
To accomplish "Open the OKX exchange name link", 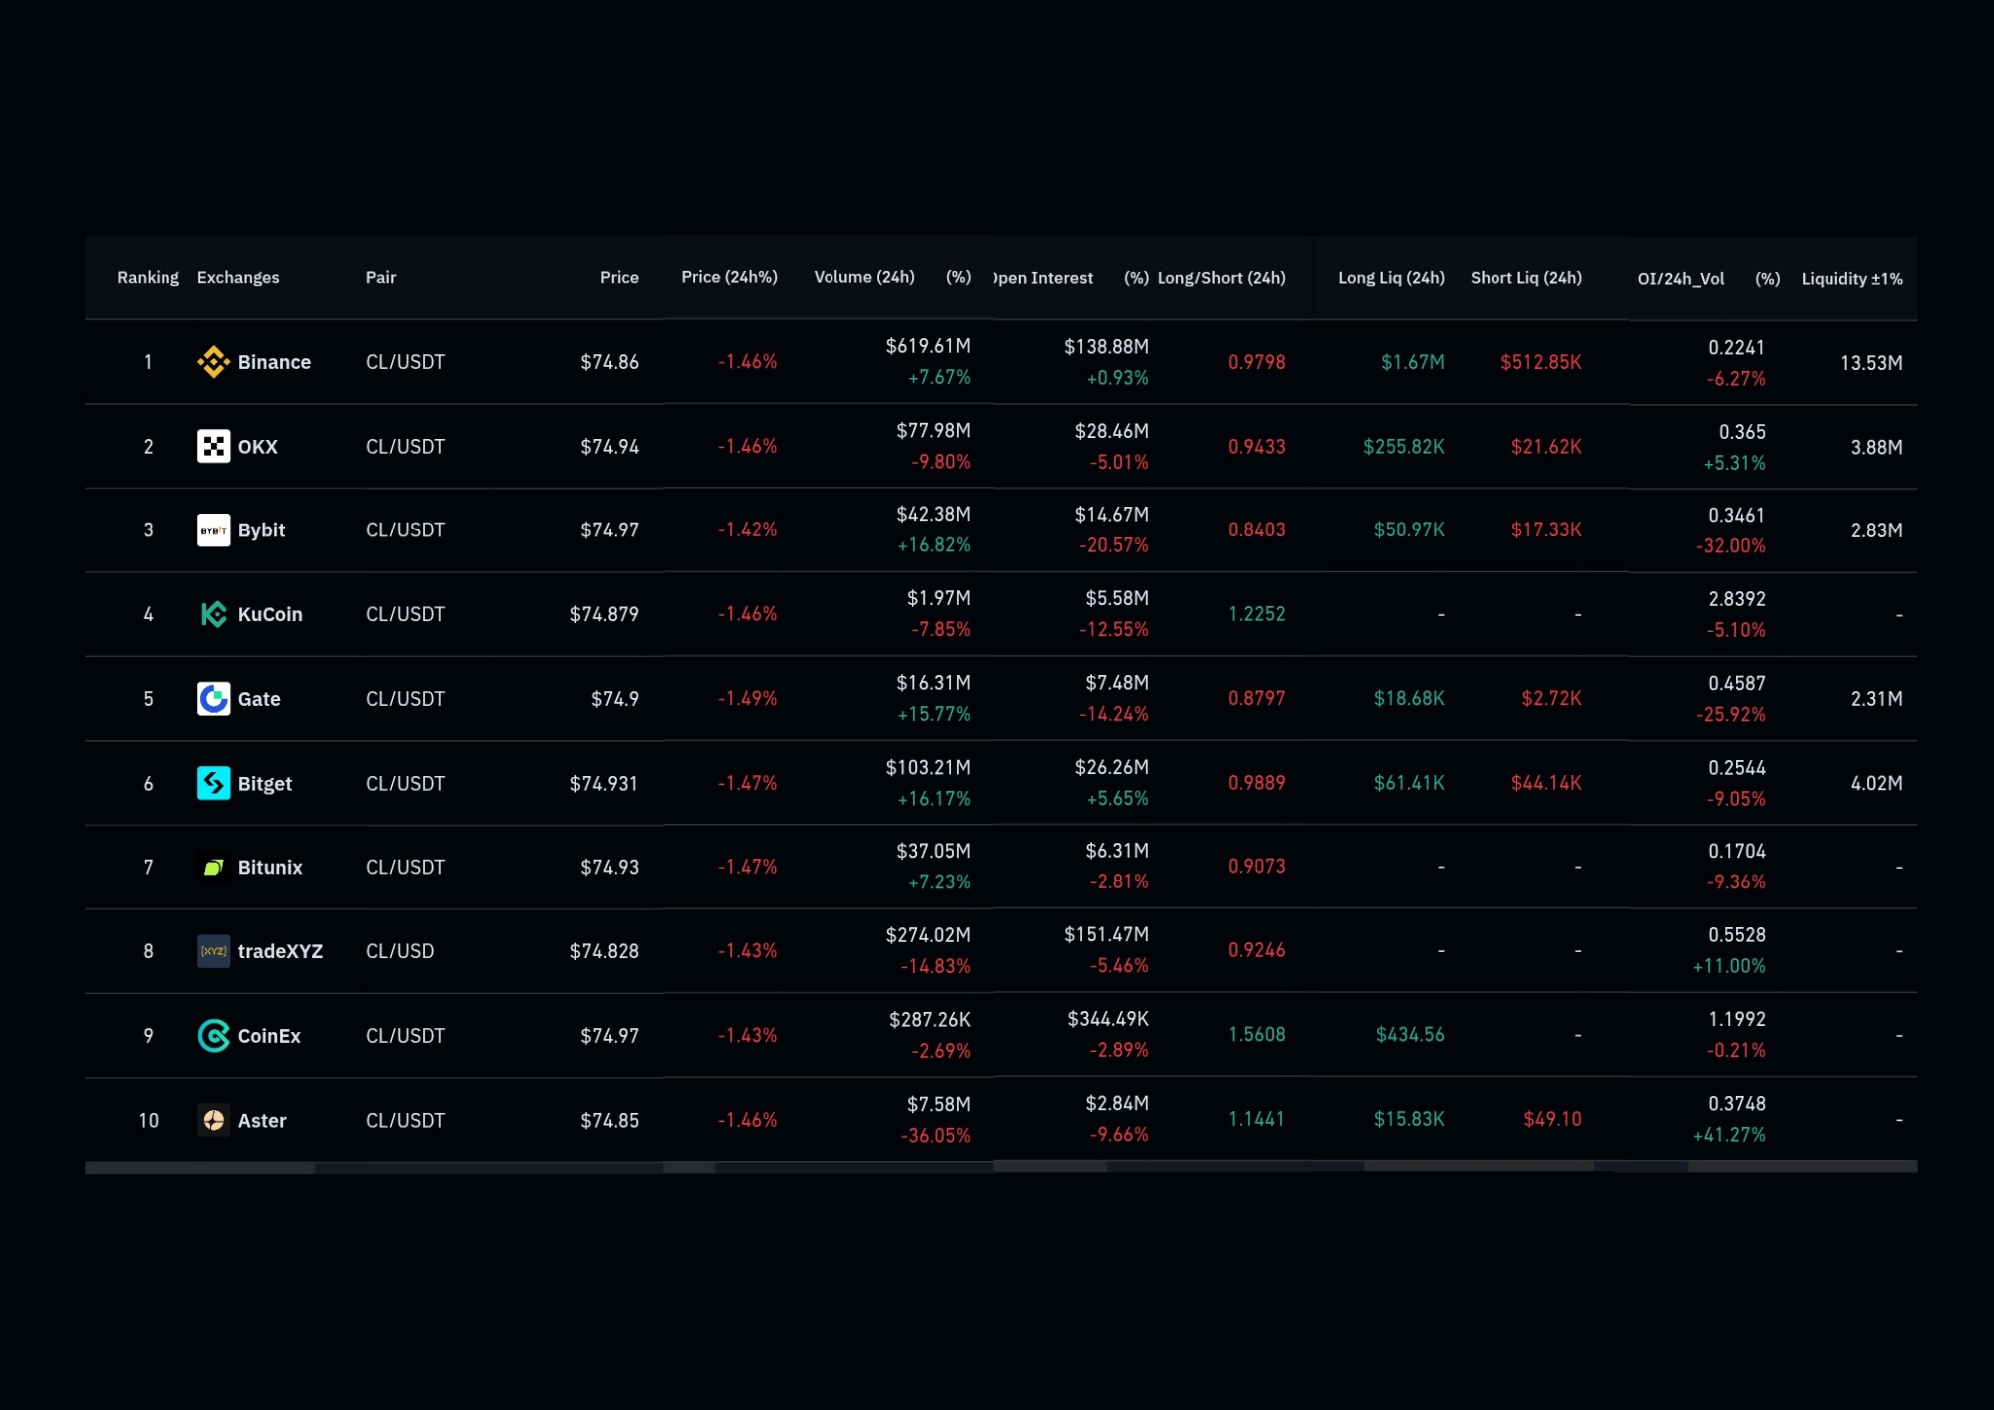I will click(x=257, y=447).
